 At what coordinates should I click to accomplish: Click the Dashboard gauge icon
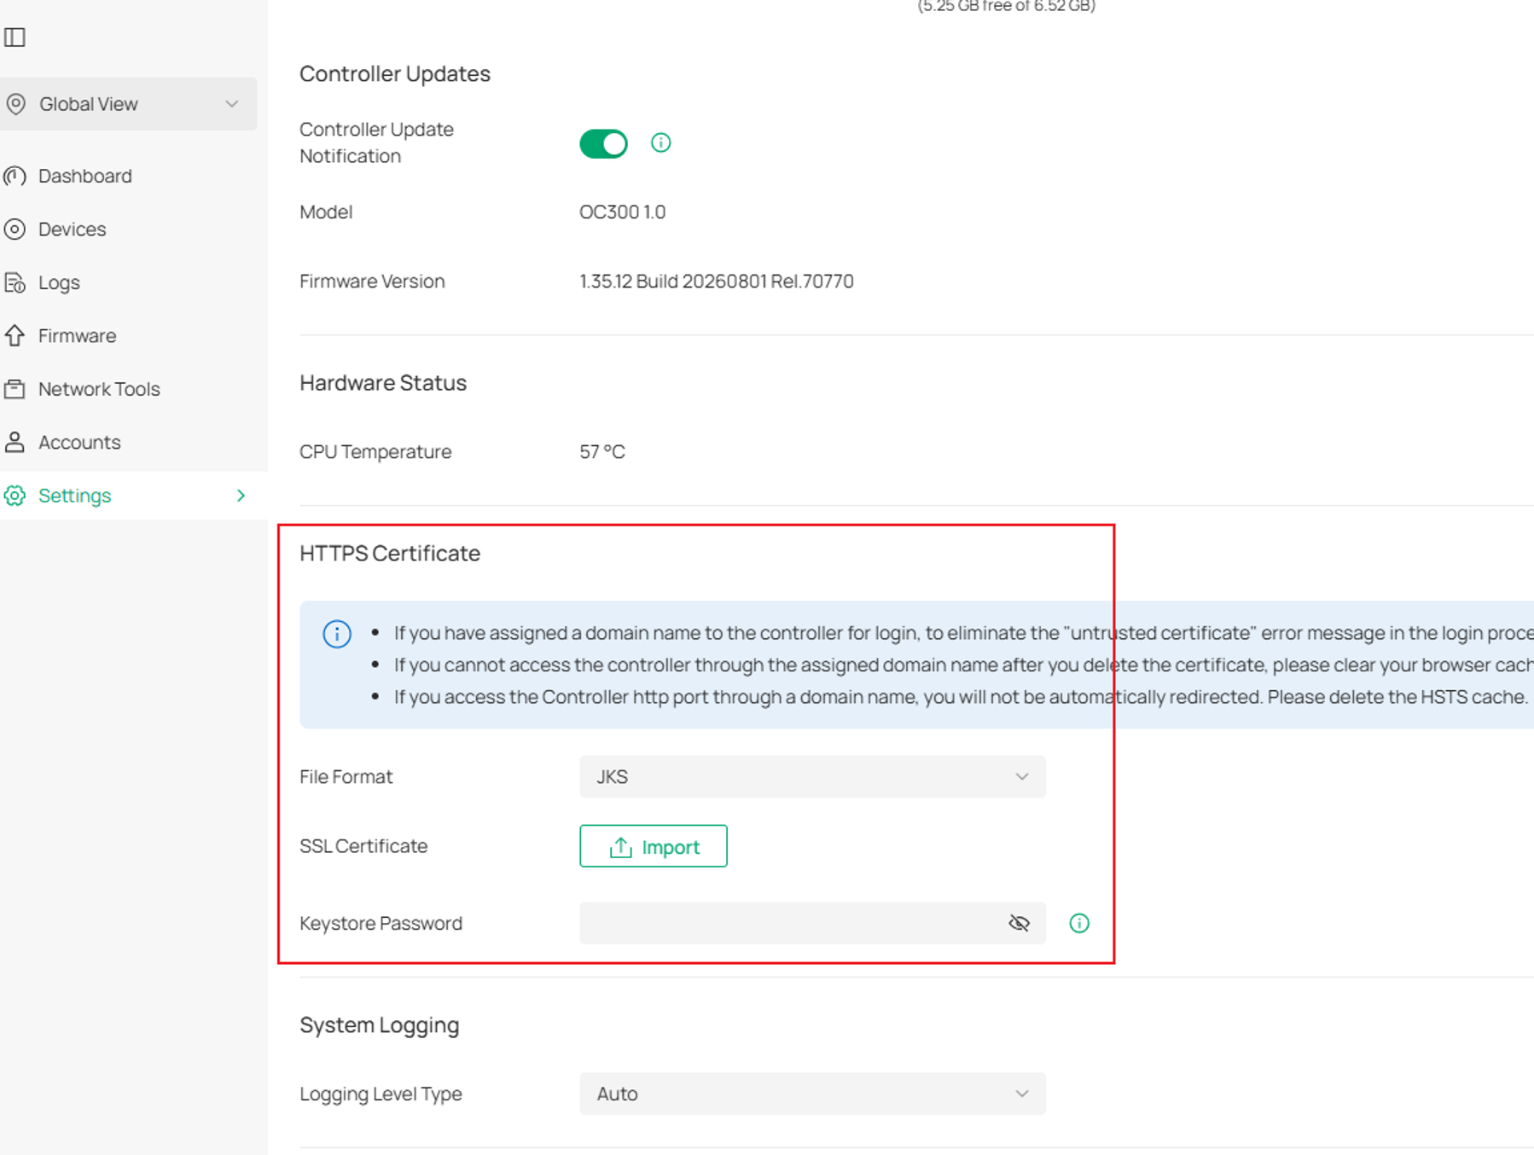pyautogui.click(x=15, y=176)
